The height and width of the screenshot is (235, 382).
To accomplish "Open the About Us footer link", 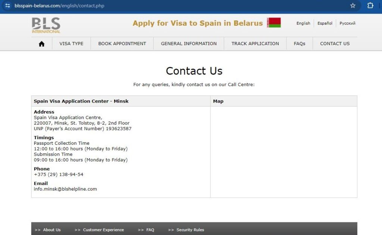I will tap(51, 230).
